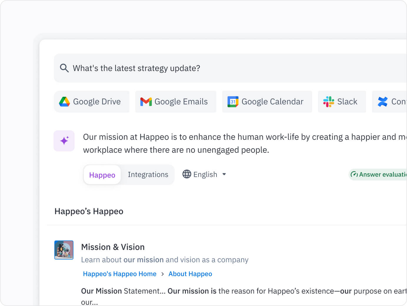The image size is (407, 306).
Task: Click the purple AI sparkle icon
Action: 64,141
